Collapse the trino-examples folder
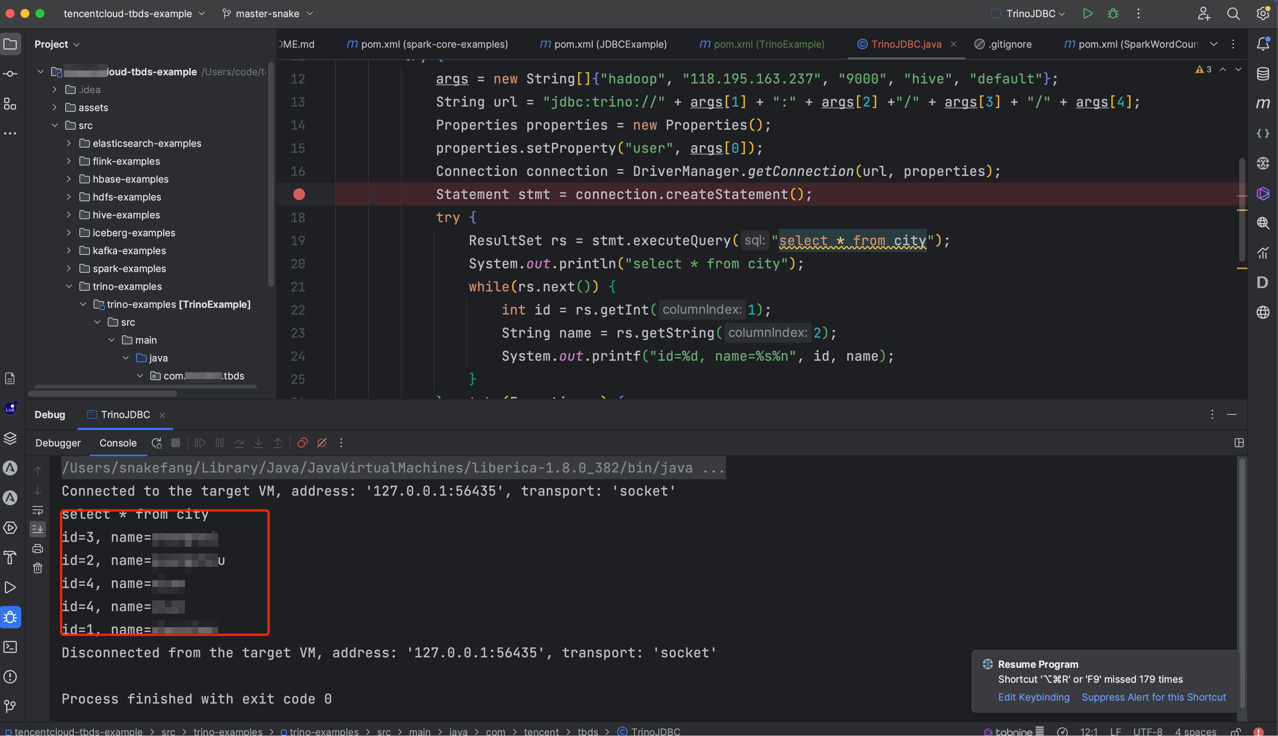 tap(69, 287)
